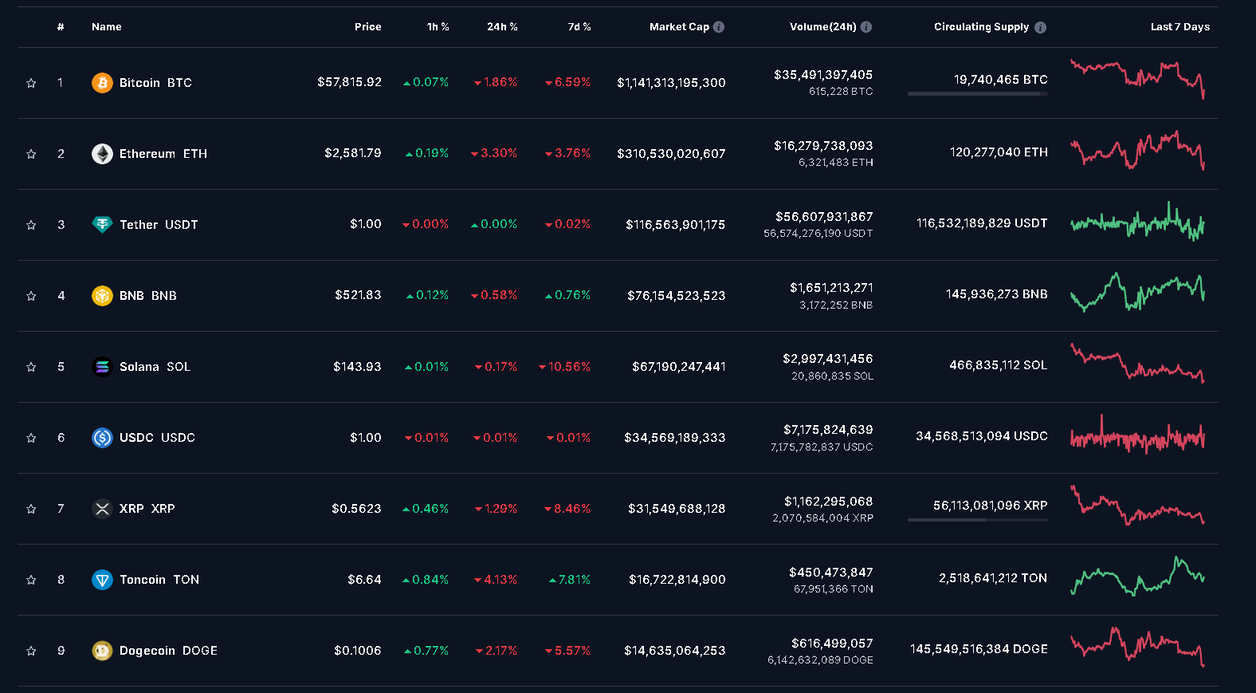
Task: Open Bitcoin 7-day sparkline chart
Action: [1137, 79]
